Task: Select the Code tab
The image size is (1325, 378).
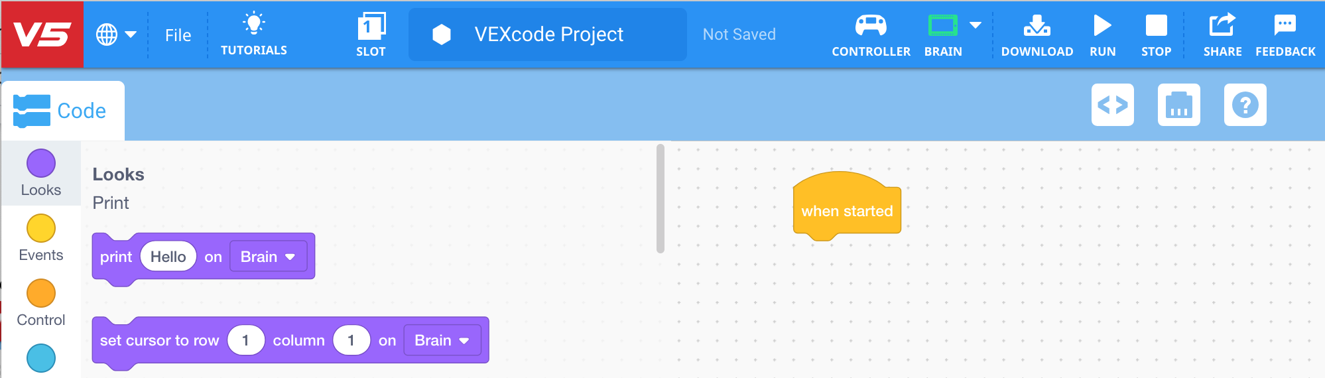Action: click(x=62, y=111)
